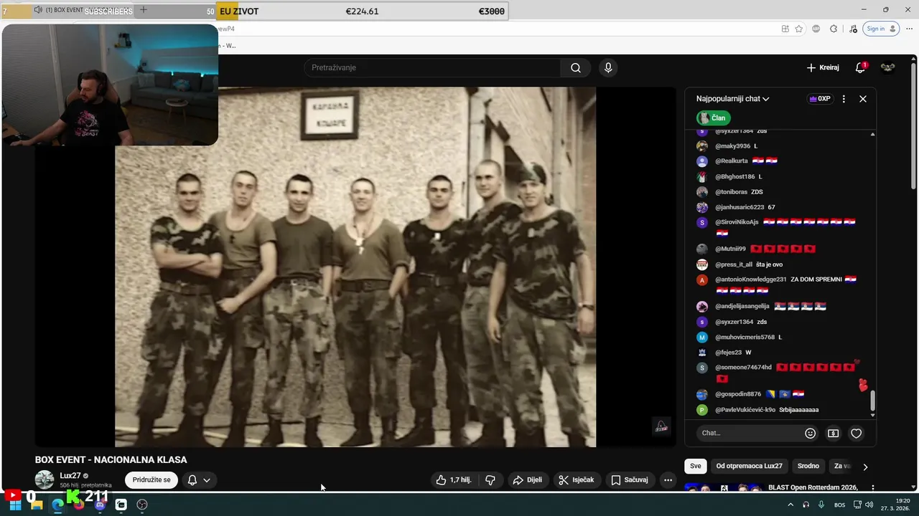Screen dimensions: 919x516
Task: Open Discord icon in taskbar
Action: (100, 505)
